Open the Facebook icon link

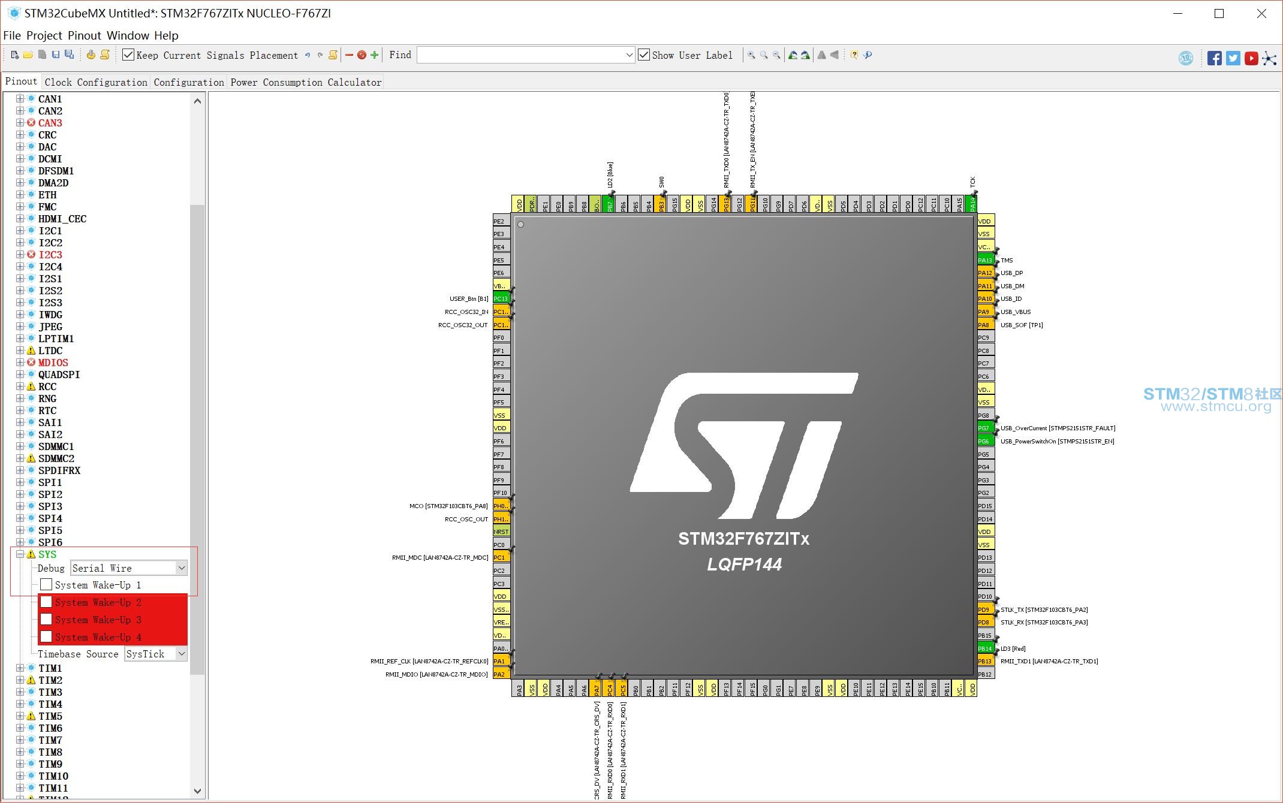click(1215, 58)
